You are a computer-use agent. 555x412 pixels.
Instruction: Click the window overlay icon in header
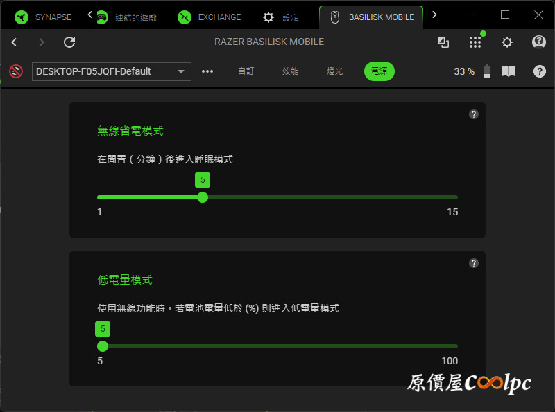click(443, 42)
